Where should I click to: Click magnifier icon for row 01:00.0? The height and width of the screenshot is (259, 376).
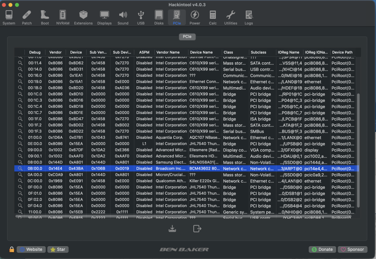click(20, 138)
